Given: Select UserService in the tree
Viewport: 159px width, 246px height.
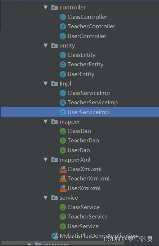Looking at the screenshot, I should coord(83,226).
